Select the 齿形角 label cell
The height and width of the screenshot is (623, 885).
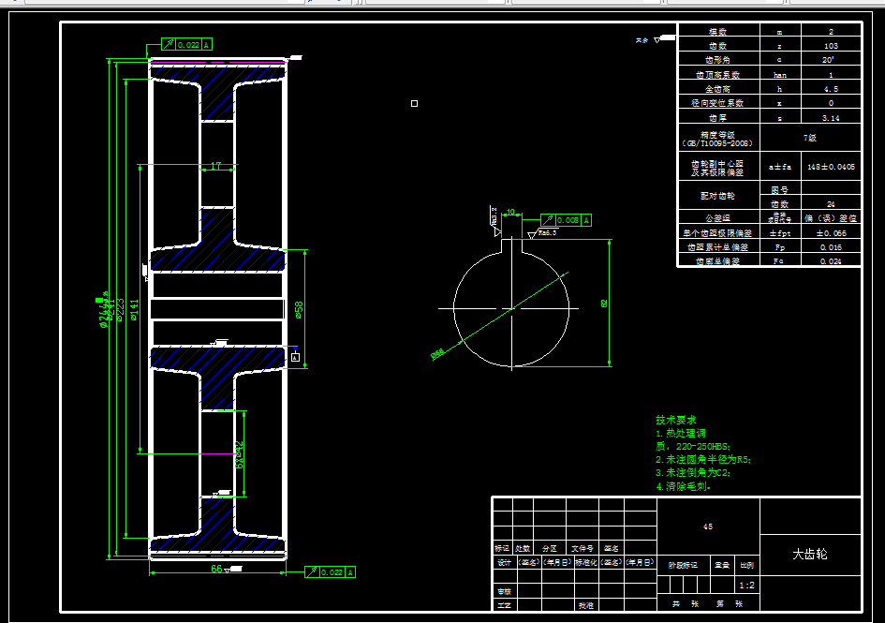tap(718, 60)
